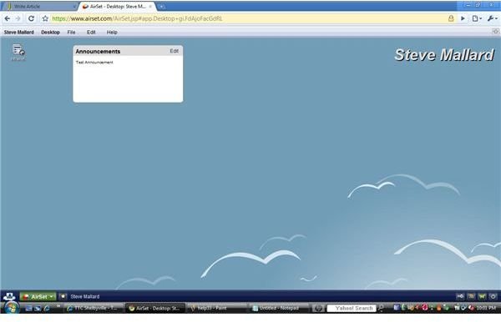Open the Steve Mallard menu
Viewport: 501px width, 322px height.
click(x=19, y=33)
